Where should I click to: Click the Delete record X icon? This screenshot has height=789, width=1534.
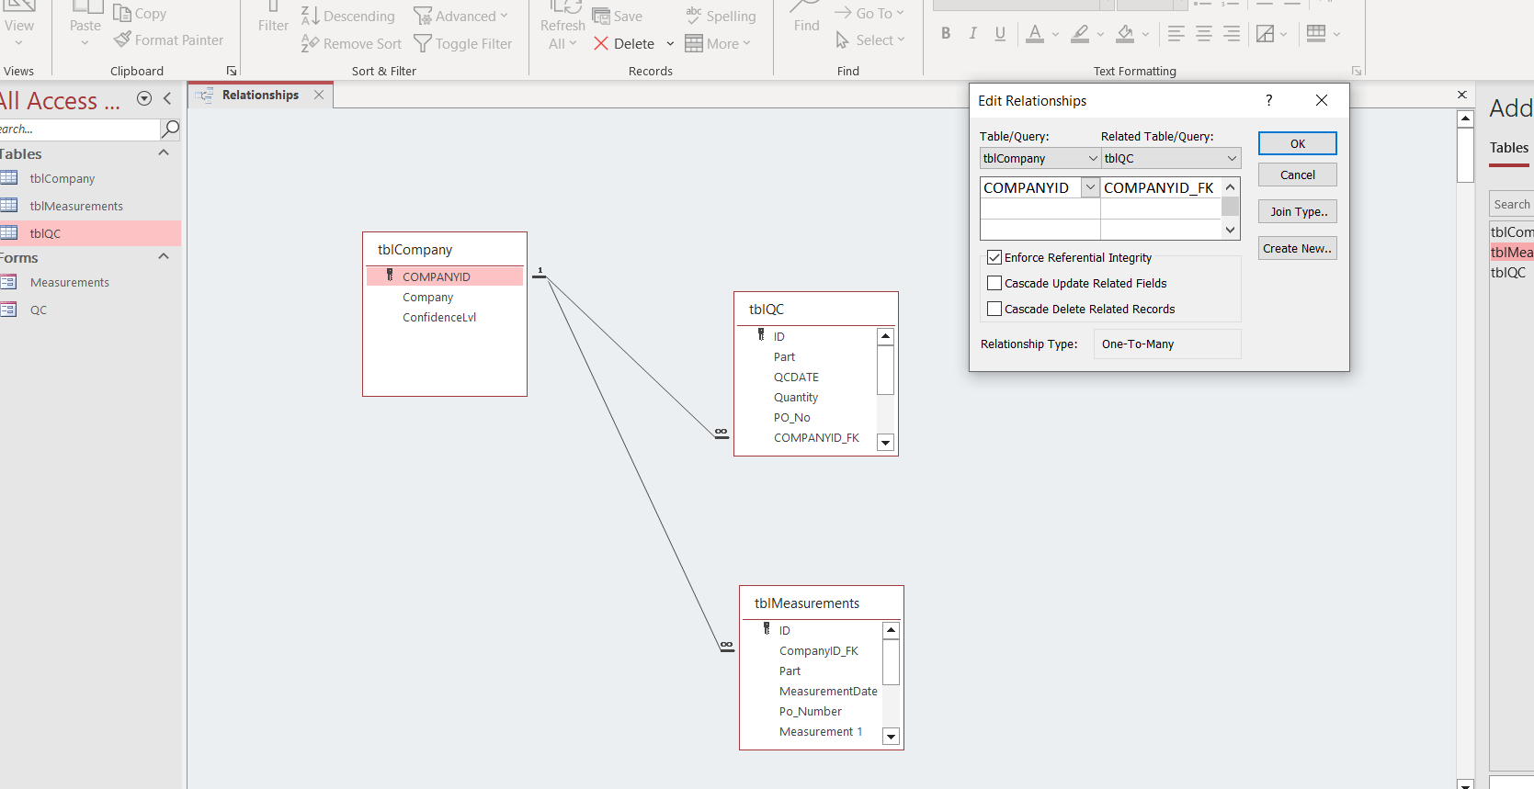tap(601, 43)
